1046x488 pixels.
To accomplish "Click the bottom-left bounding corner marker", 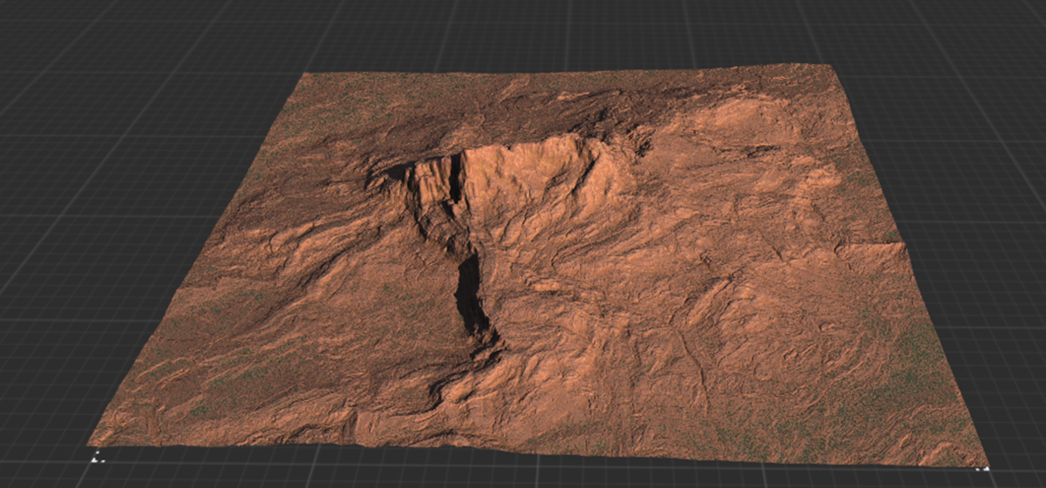I will (98, 456).
